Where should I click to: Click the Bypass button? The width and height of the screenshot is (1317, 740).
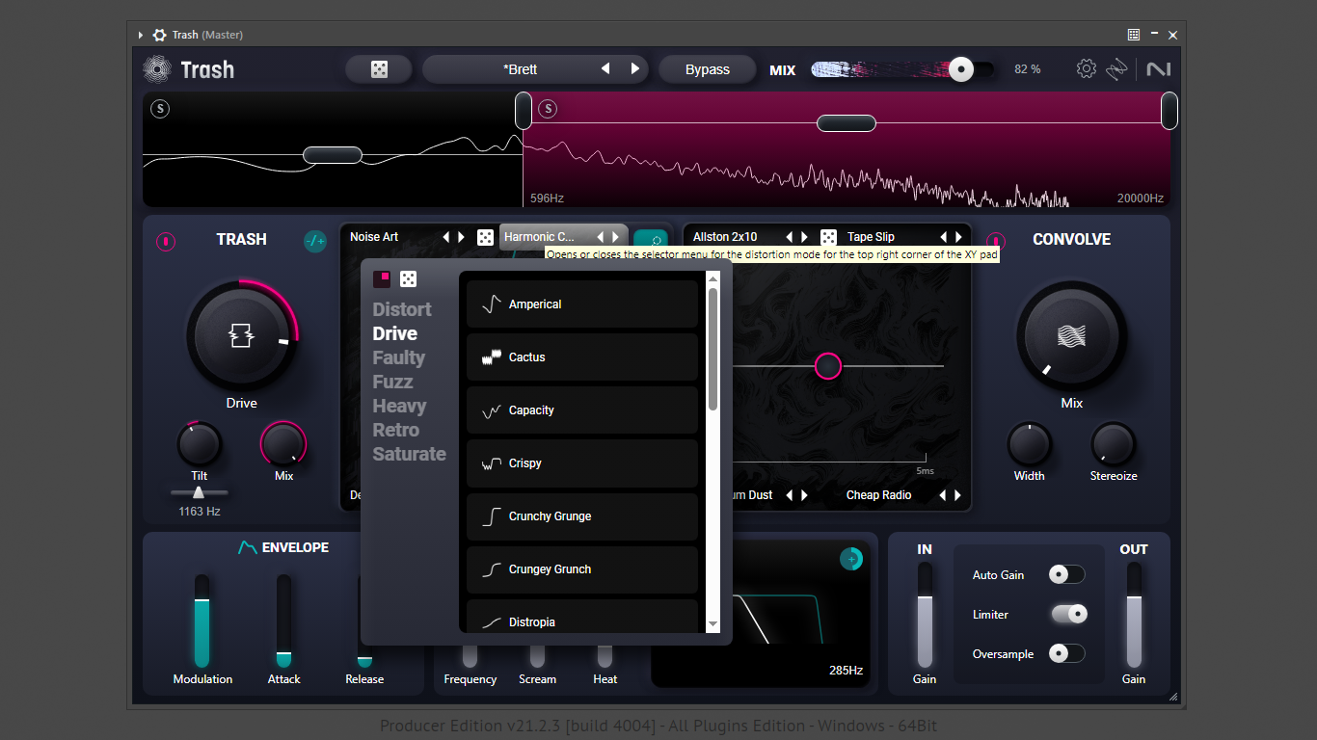pyautogui.click(x=708, y=69)
